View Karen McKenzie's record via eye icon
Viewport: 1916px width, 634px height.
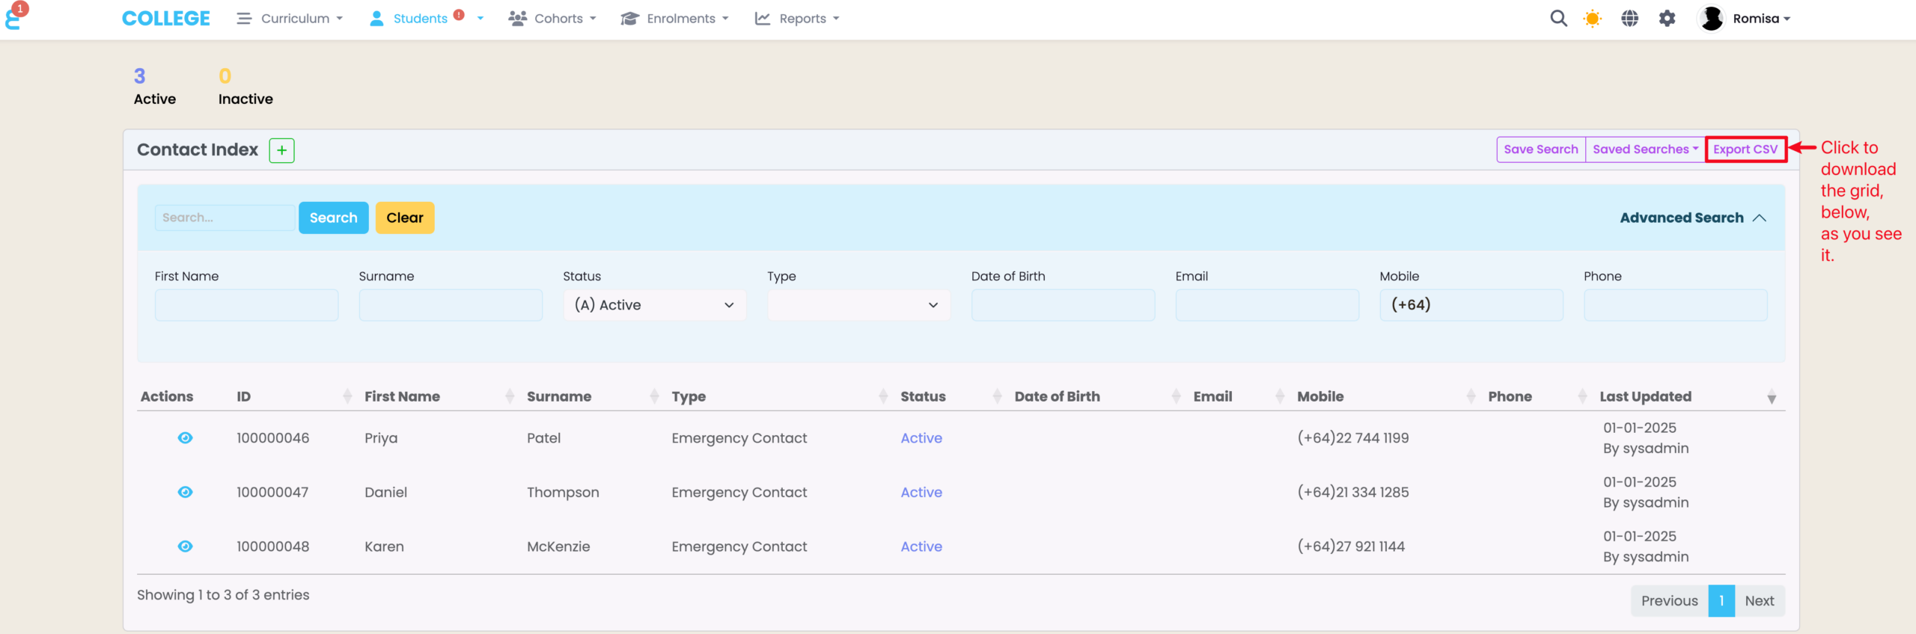pyautogui.click(x=185, y=547)
